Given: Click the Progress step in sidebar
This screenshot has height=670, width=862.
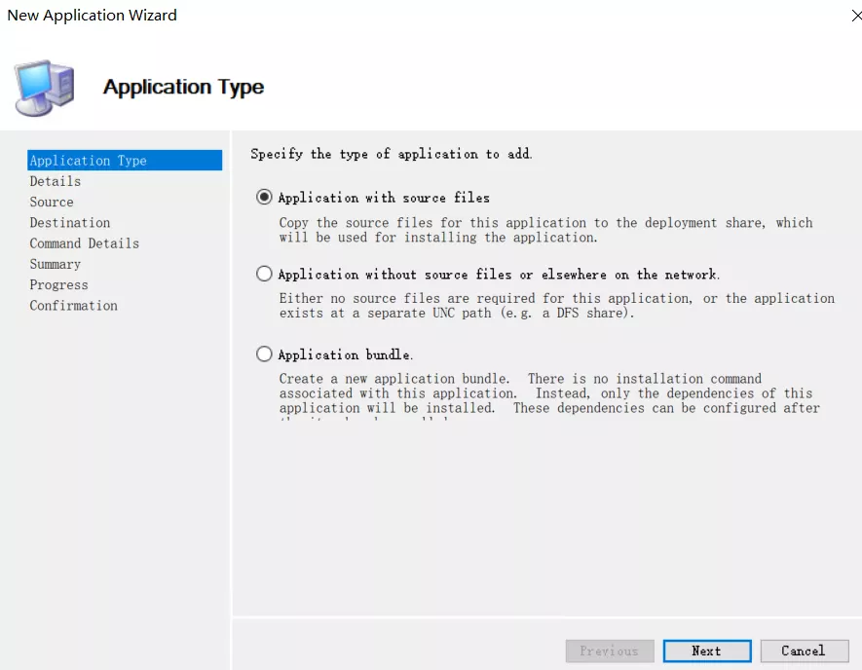Looking at the screenshot, I should click(x=58, y=285).
